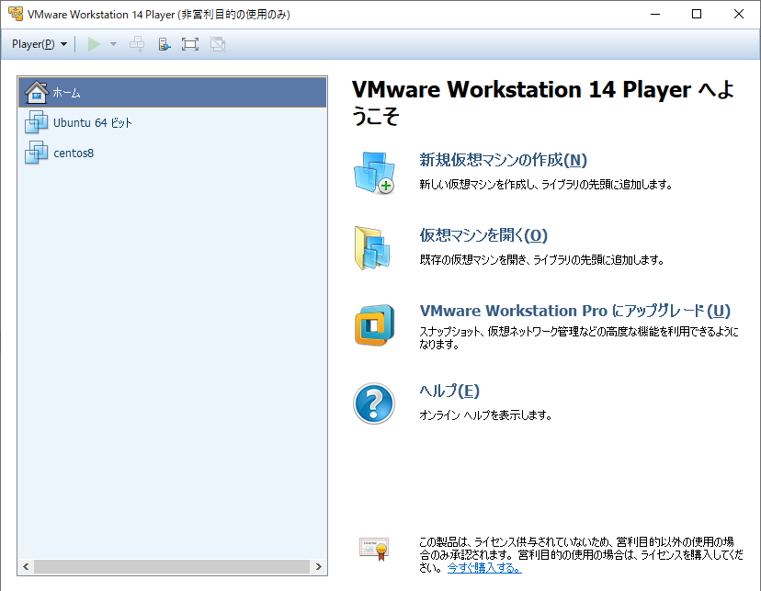Image resolution: width=761 pixels, height=591 pixels.
Task: Maximize the VMware Player window
Action: pyautogui.click(x=697, y=14)
